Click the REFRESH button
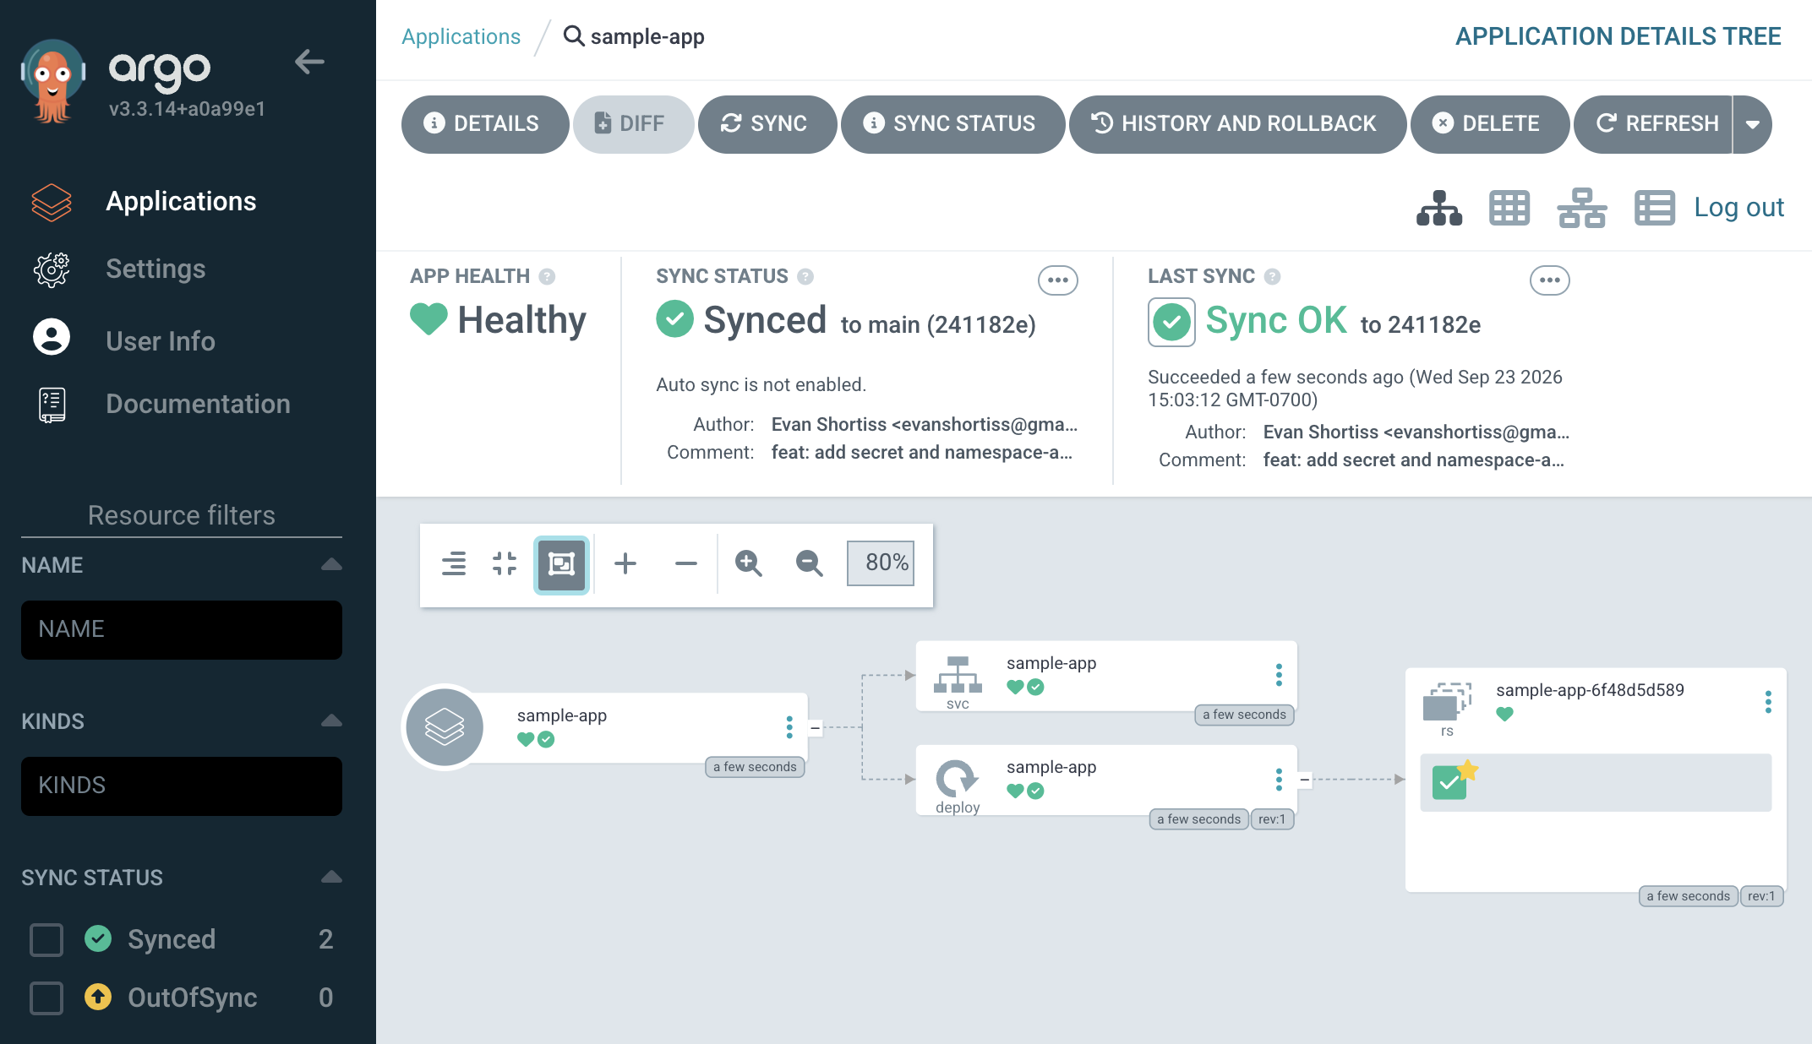 point(1654,124)
